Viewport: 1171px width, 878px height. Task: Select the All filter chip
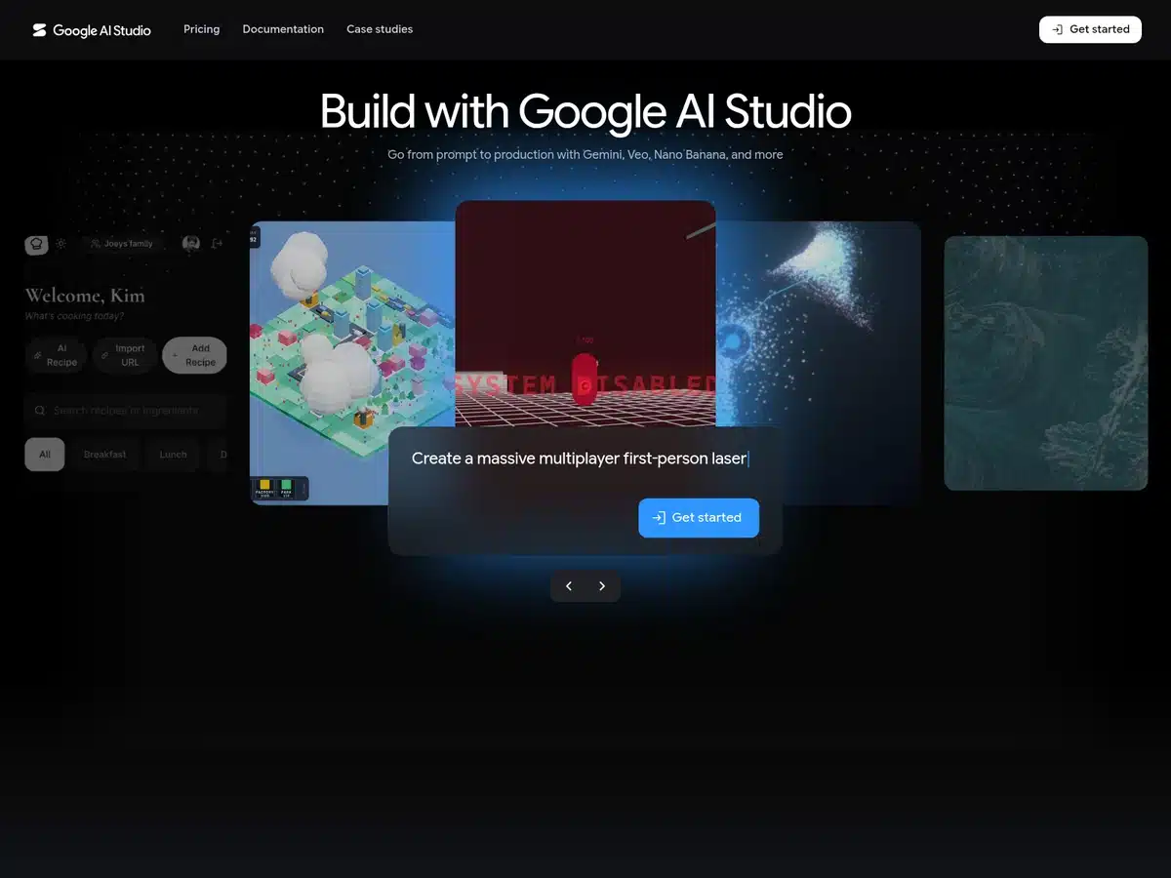tap(45, 455)
